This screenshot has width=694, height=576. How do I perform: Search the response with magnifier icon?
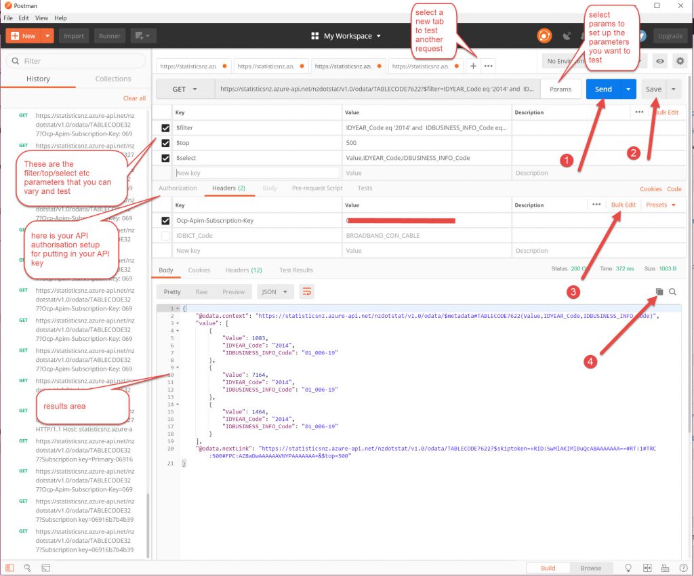(673, 291)
